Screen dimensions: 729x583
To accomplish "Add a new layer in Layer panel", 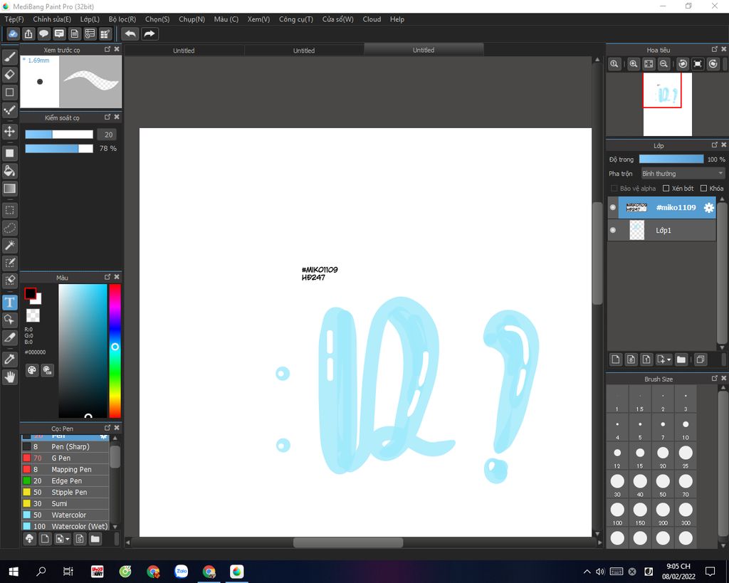I will pyautogui.click(x=616, y=359).
